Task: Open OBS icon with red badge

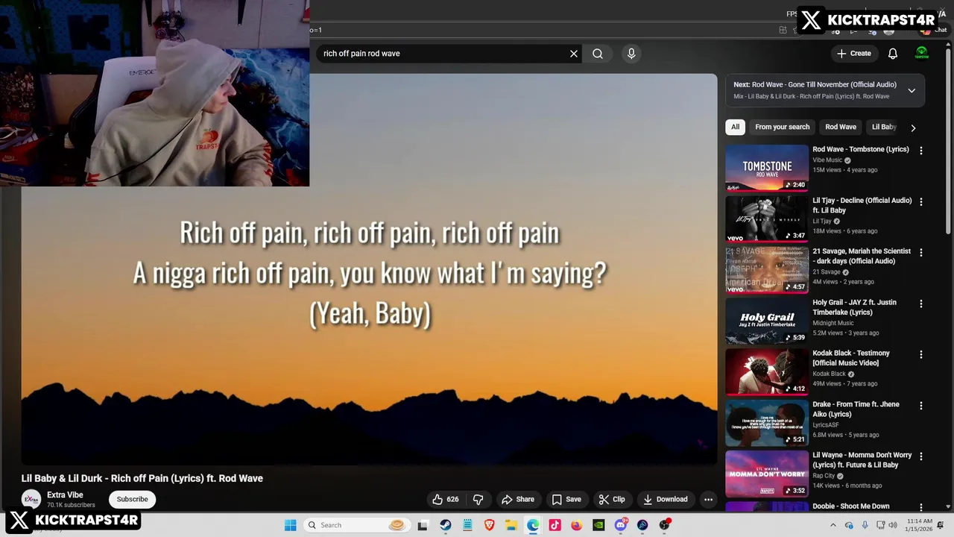Action: pyautogui.click(x=664, y=525)
